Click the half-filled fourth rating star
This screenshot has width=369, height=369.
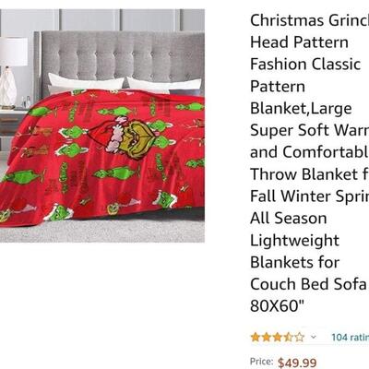(x=289, y=337)
